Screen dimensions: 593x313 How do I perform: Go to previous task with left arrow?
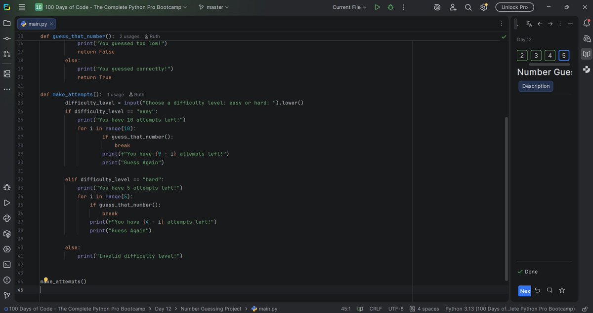tap(540, 24)
